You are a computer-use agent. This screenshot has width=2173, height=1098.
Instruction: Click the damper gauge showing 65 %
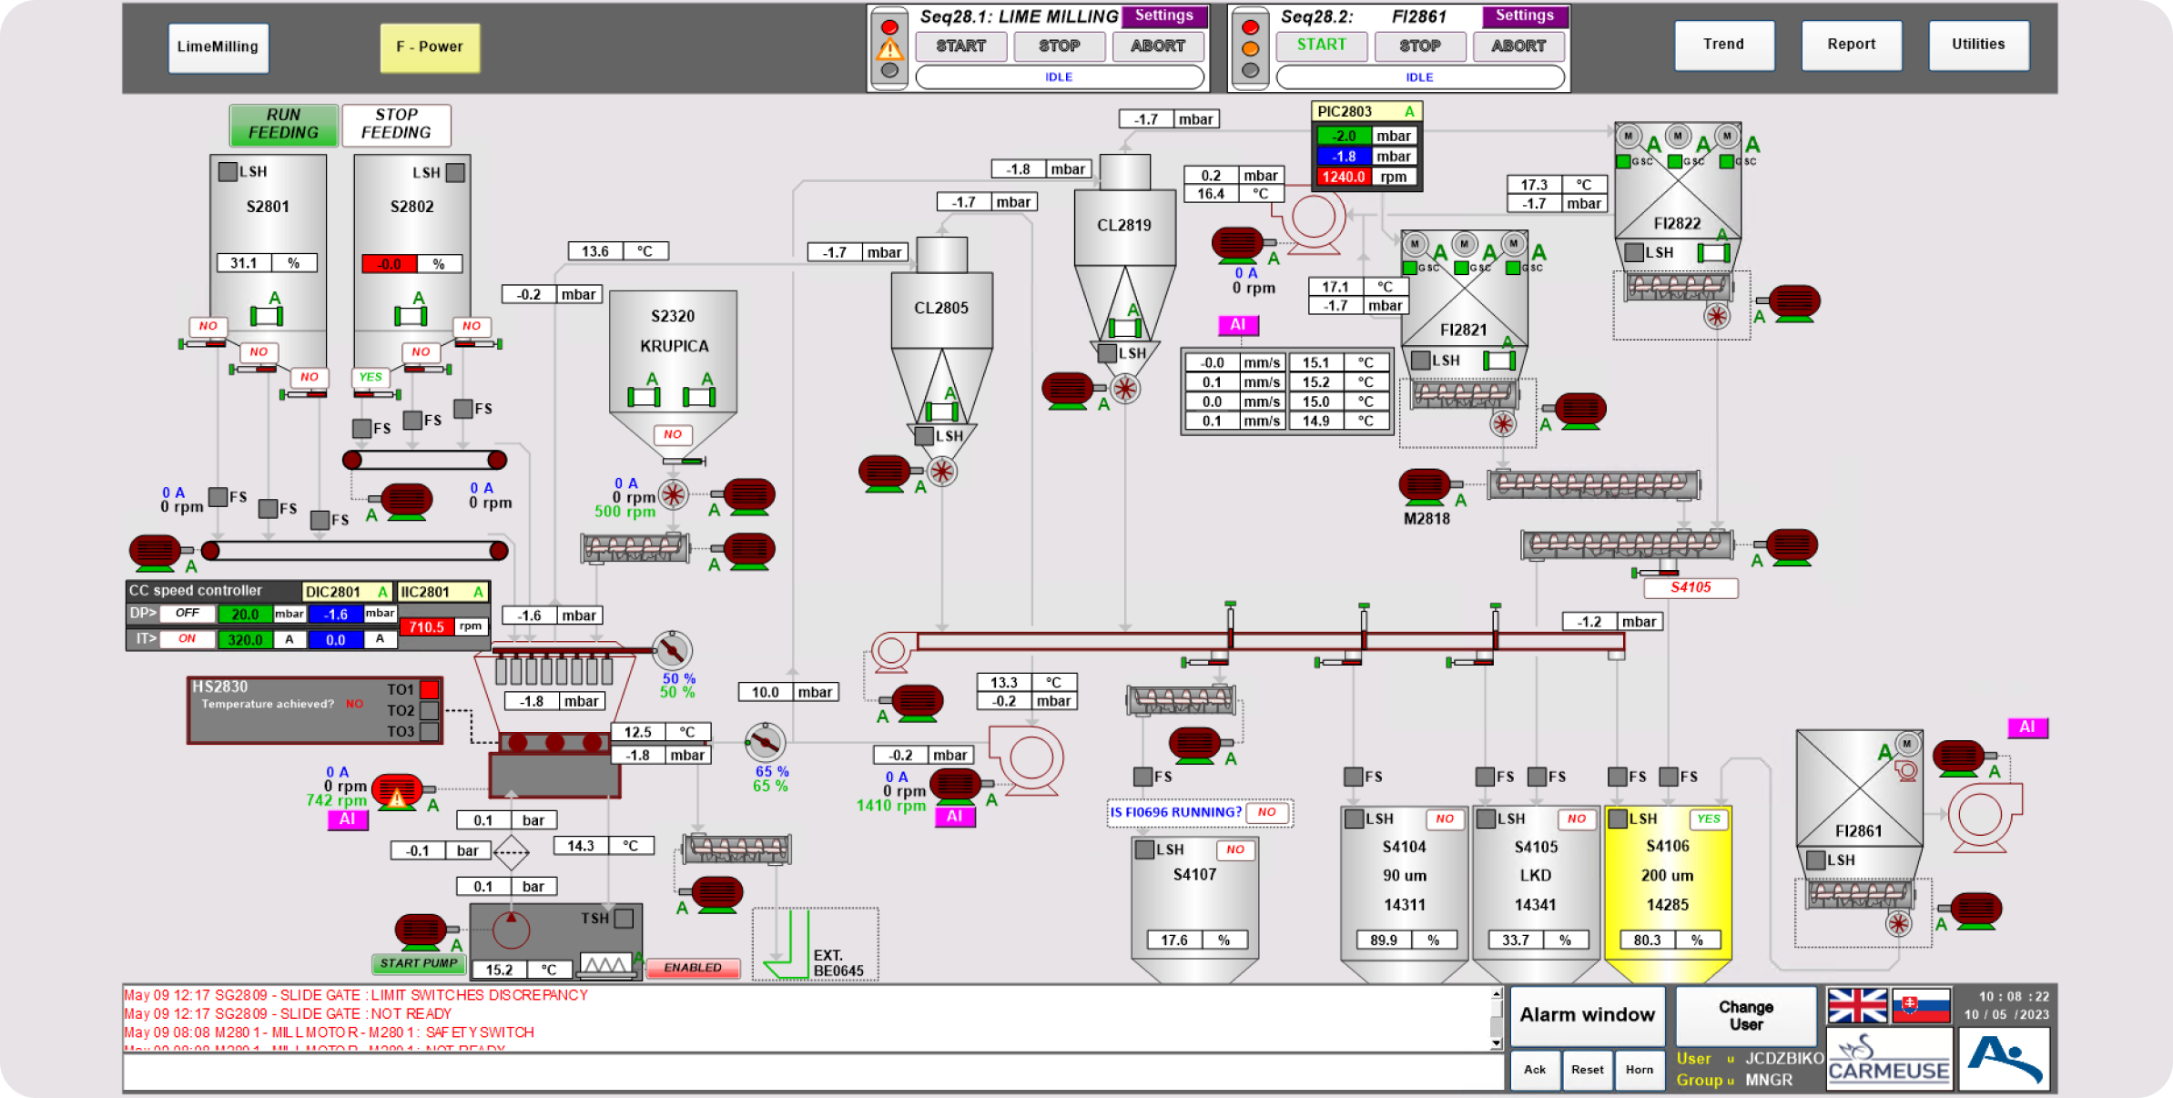click(x=765, y=743)
